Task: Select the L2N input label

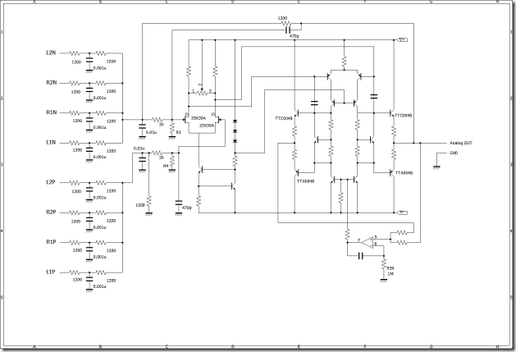Action: 51,53
